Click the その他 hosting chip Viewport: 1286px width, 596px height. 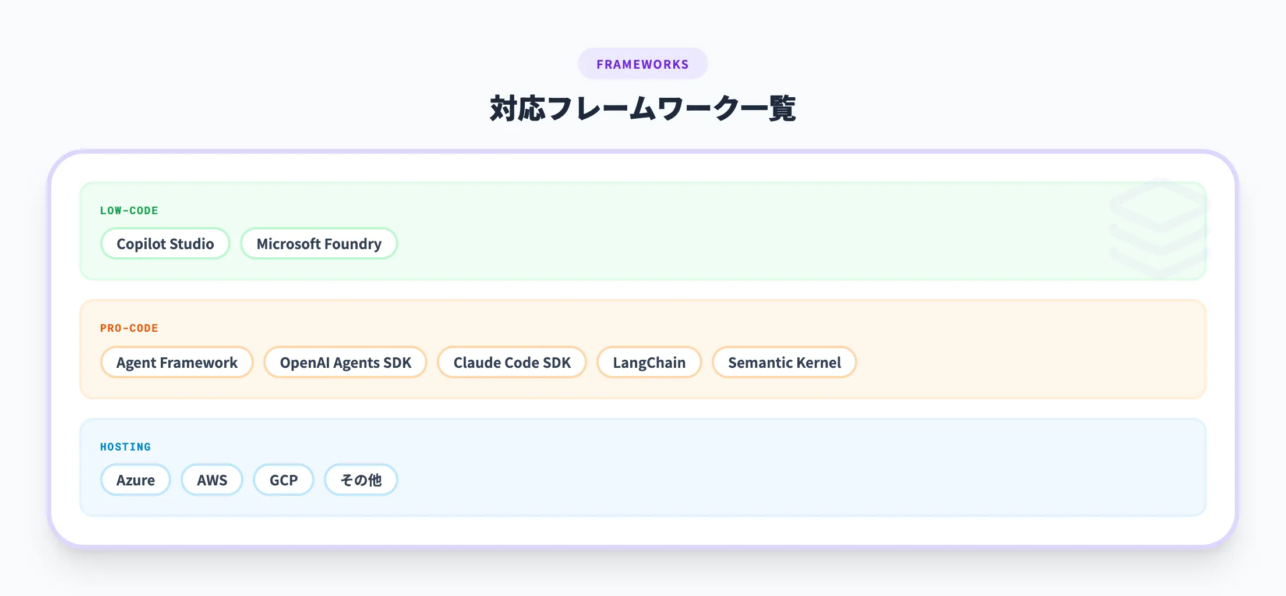(361, 480)
